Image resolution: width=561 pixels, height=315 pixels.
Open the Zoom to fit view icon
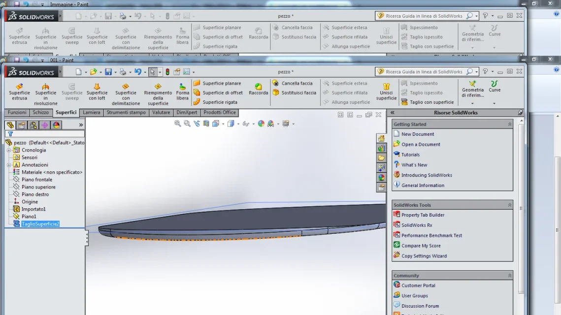[177, 124]
